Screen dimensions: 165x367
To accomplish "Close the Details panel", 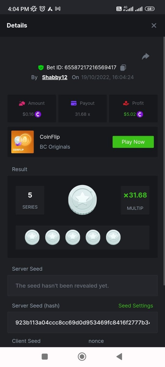I will 154,25.
